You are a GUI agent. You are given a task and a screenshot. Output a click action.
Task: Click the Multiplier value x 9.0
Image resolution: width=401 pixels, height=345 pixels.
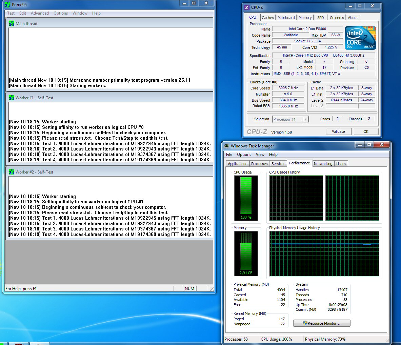pyautogui.click(x=288, y=94)
